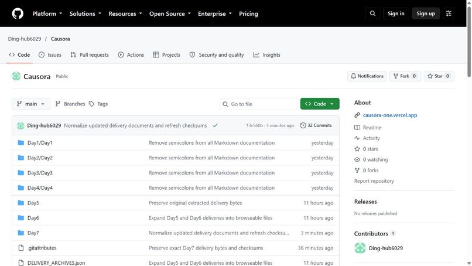This screenshot has height=266, width=472.
Task: Switch to the Projects tab
Action: [166, 55]
